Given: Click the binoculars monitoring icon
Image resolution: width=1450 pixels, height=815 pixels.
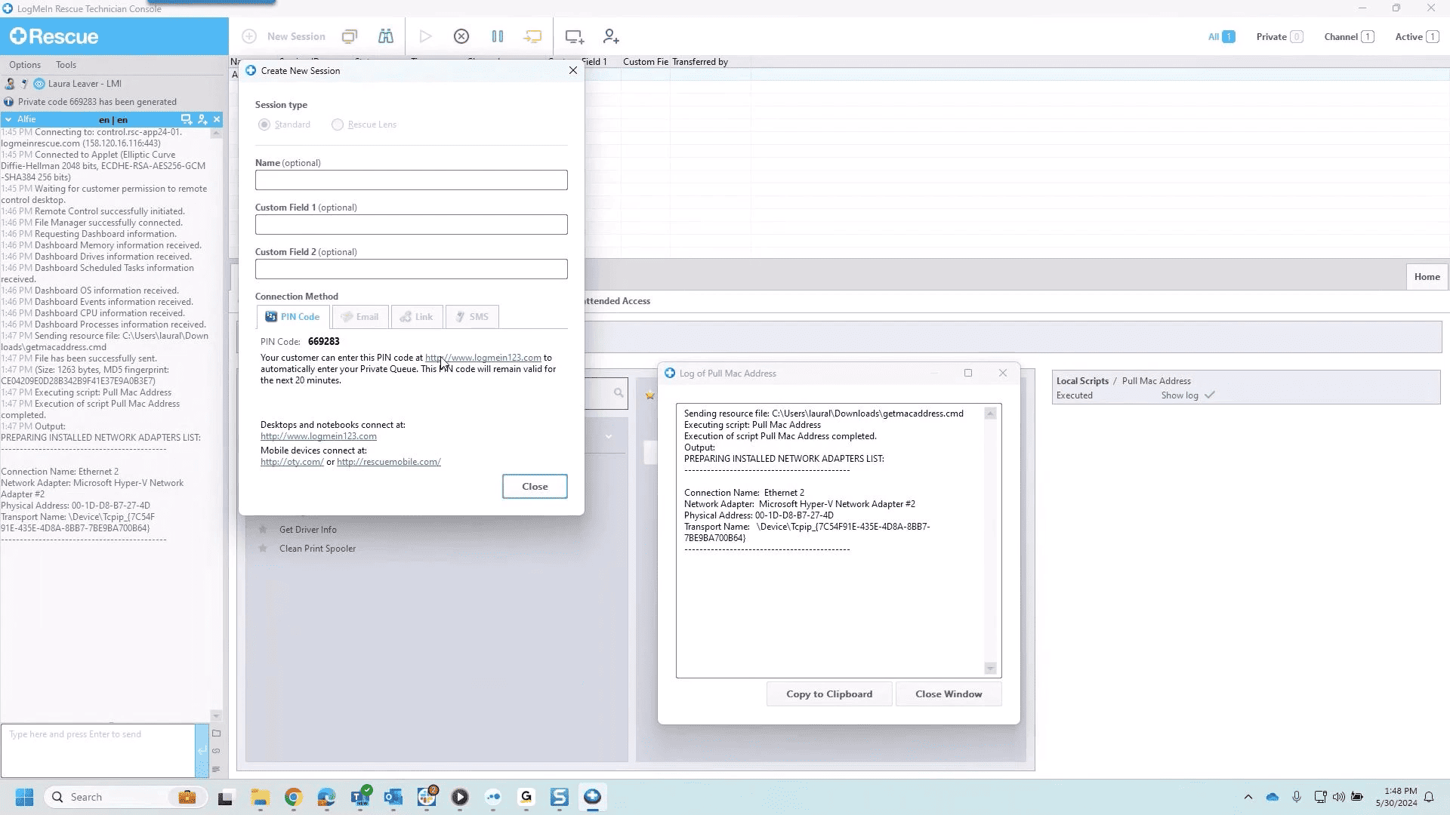Looking at the screenshot, I should pos(386,36).
